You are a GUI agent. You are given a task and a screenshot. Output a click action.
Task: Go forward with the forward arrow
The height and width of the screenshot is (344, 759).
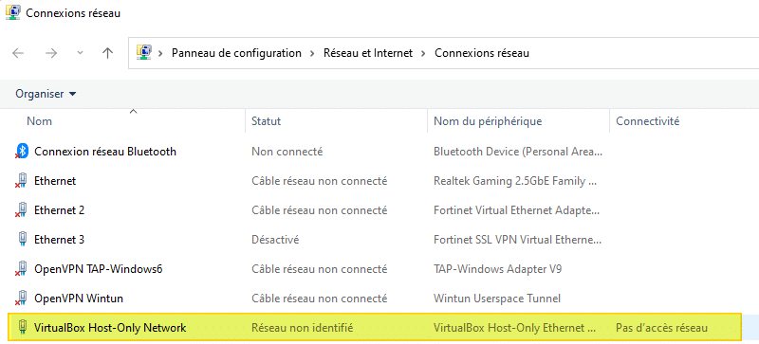51,53
